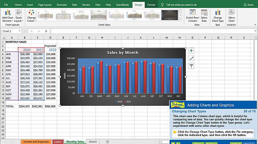258x144 pixels.
Task: Collapse the ribbon with the arrow
Action: (255, 25)
